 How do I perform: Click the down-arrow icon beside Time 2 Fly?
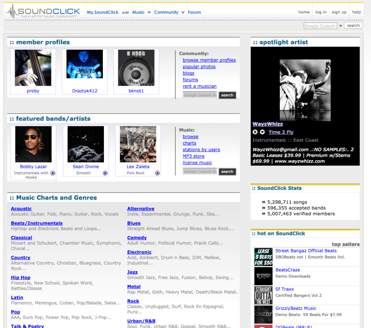[262, 132]
